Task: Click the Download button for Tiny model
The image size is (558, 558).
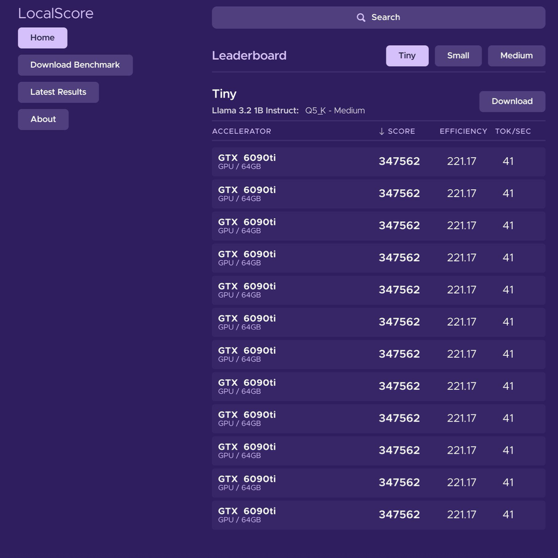Action: 512,101
